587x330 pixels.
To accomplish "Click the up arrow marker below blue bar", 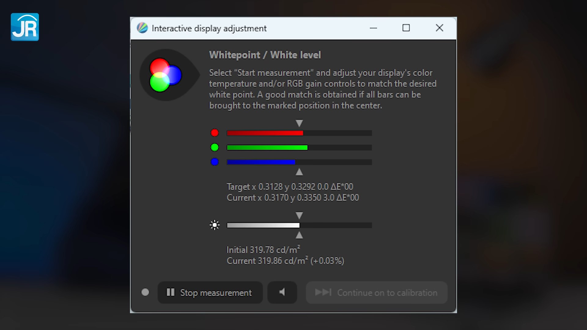I will click(x=299, y=172).
